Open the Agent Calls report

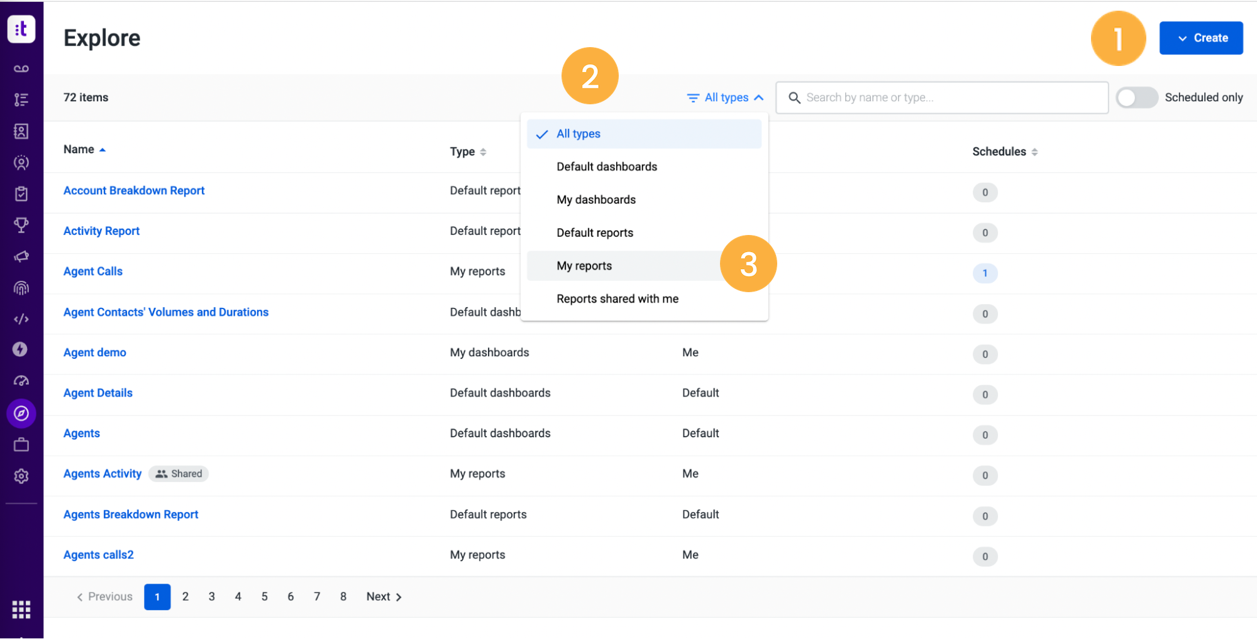pos(93,271)
